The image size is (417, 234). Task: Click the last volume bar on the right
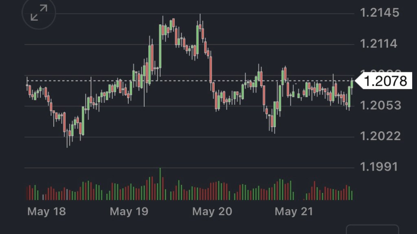point(352,195)
